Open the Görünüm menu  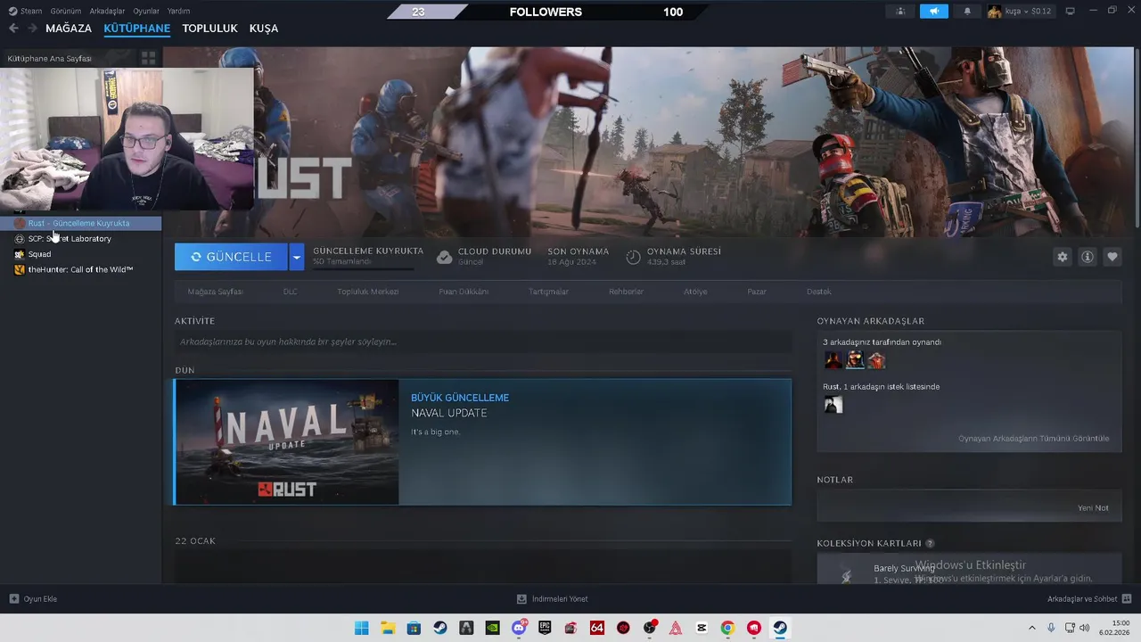[66, 11]
